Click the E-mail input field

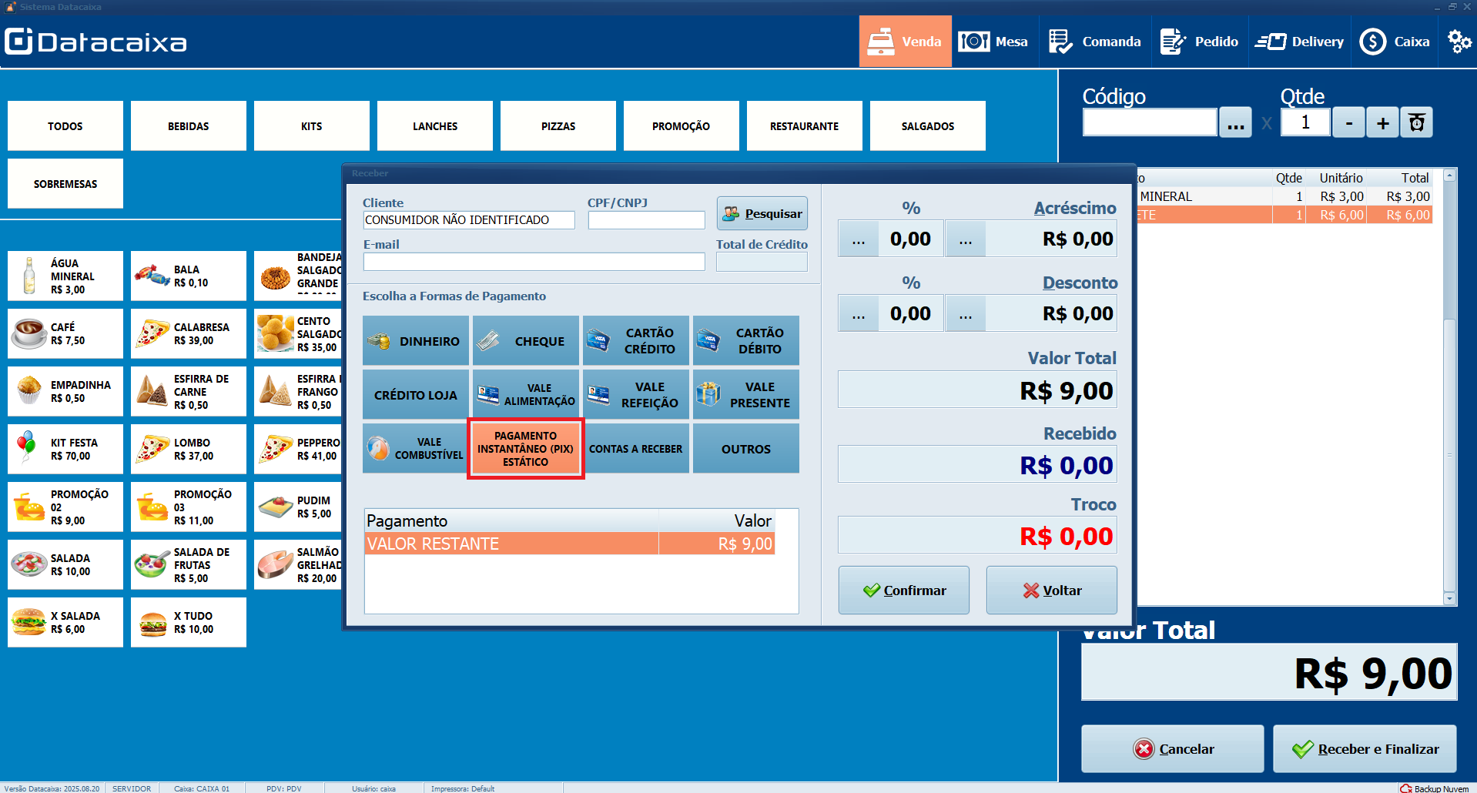[x=534, y=263]
